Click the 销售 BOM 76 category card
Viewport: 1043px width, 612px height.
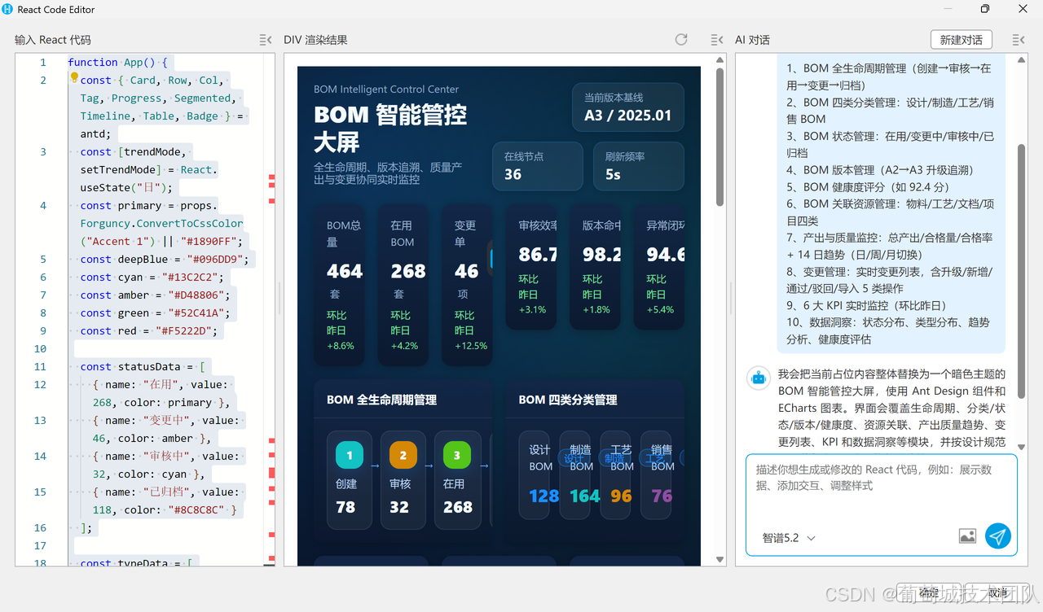pos(656,475)
